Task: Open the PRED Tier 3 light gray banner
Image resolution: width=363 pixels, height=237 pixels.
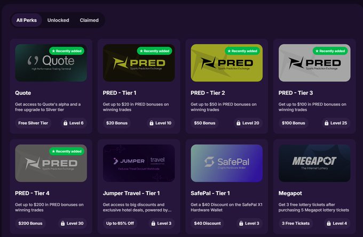Action: [314, 63]
